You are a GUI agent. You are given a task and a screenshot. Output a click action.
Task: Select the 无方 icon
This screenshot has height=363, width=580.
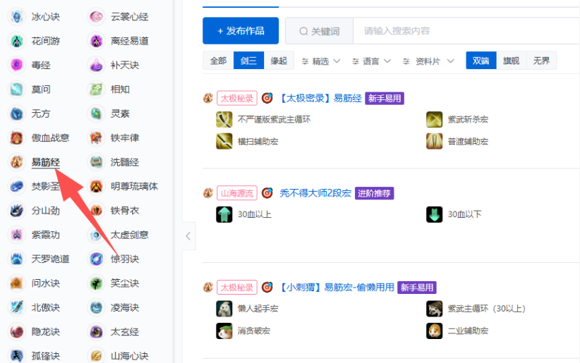(17, 113)
